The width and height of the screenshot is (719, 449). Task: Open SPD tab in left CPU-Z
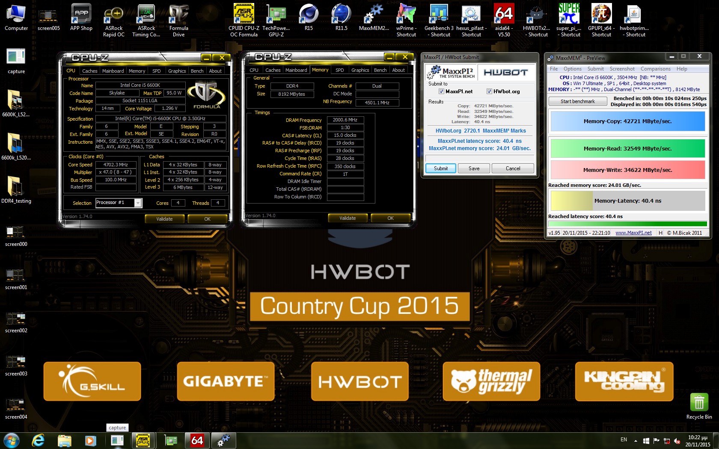tap(157, 71)
